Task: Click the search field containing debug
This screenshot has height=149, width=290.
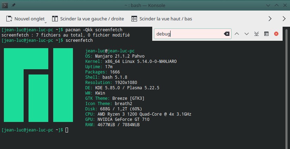Action: (192, 34)
